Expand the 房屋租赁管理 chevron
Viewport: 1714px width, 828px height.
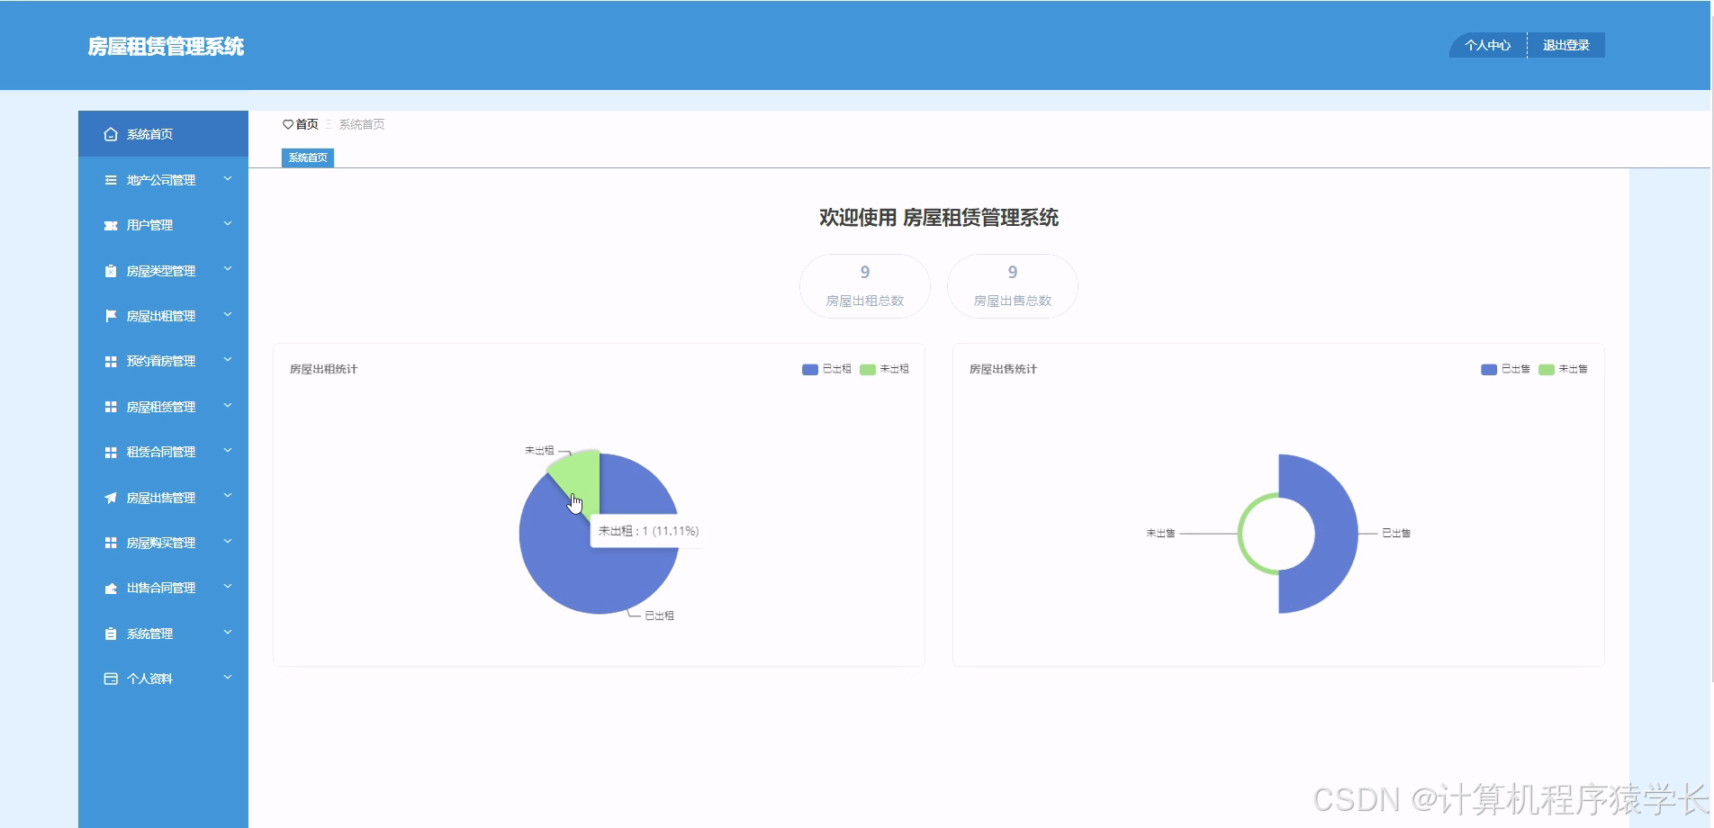(x=228, y=406)
